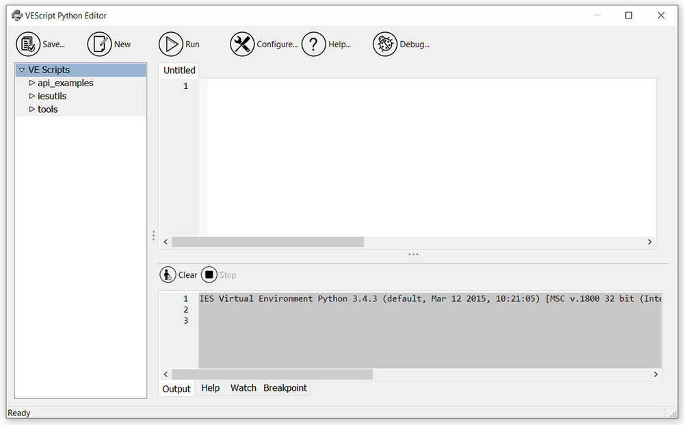Click the editor's horizontal scrollbar
684x425 pixels.
tap(267, 242)
